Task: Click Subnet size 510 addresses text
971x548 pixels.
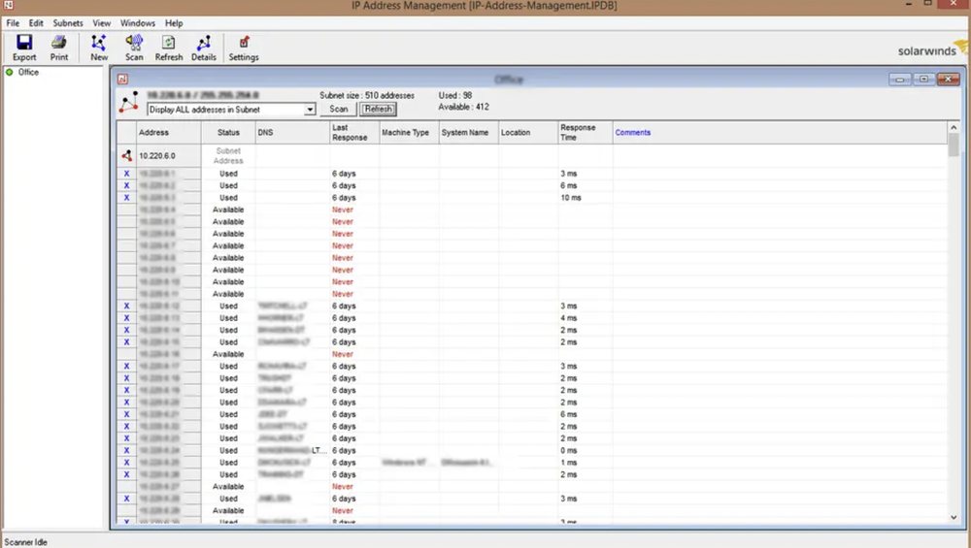Action: pos(367,95)
